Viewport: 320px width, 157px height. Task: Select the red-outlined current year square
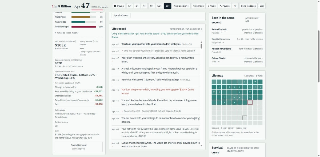tap(250, 102)
